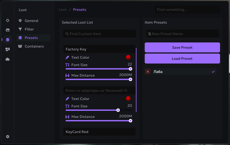The image size is (230, 145).
Task: Open the dashboard widgets icon in sidebar
Action: point(8,49)
